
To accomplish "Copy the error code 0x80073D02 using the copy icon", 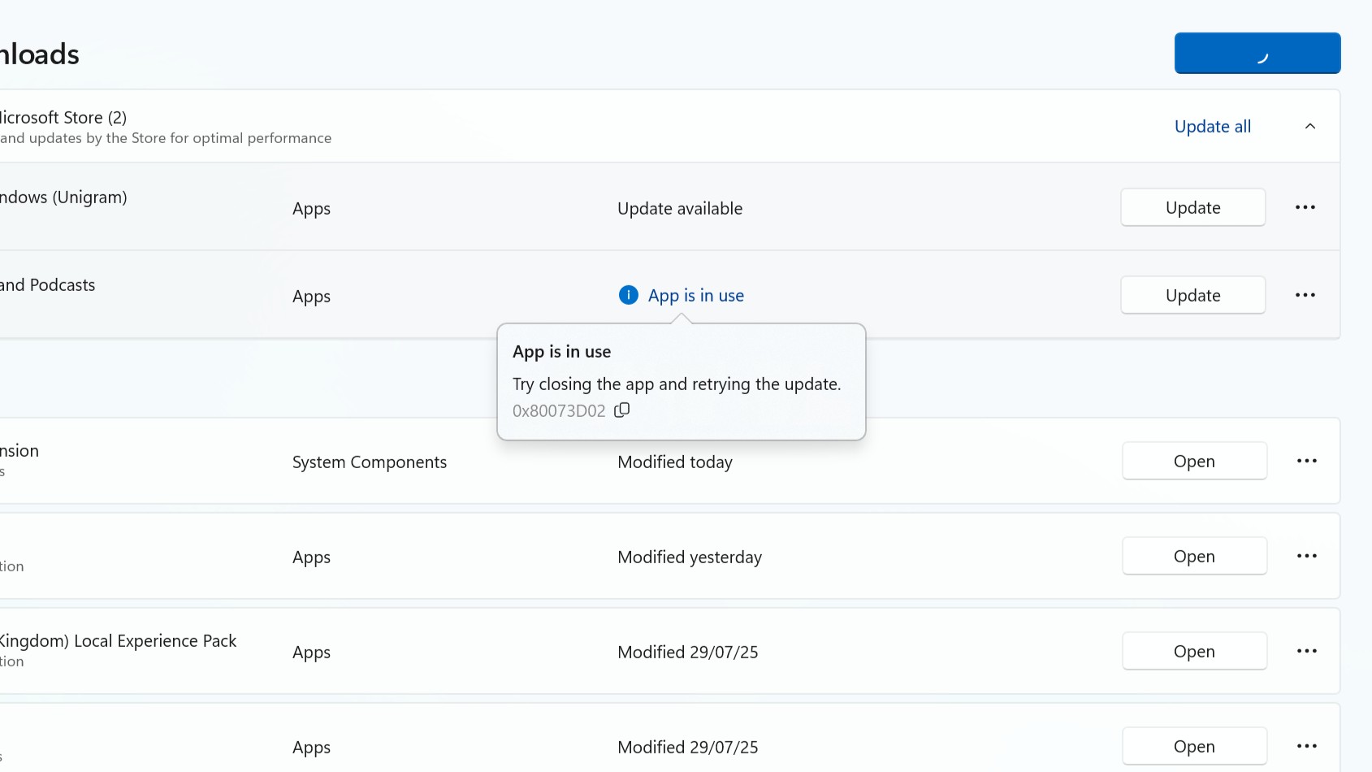I will point(622,410).
